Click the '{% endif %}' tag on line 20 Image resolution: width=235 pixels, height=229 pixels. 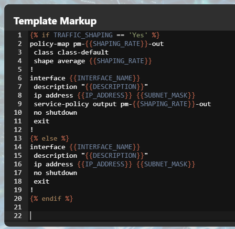pos(52,199)
